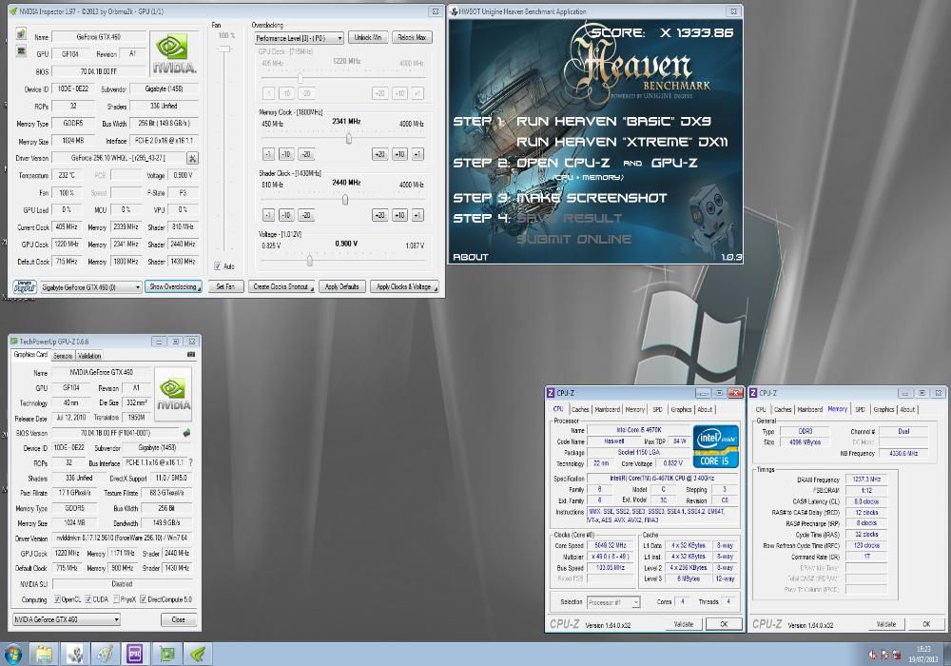The image size is (951, 666).
Task: Click the -10 button under Shader Clock
Action: point(286,215)
